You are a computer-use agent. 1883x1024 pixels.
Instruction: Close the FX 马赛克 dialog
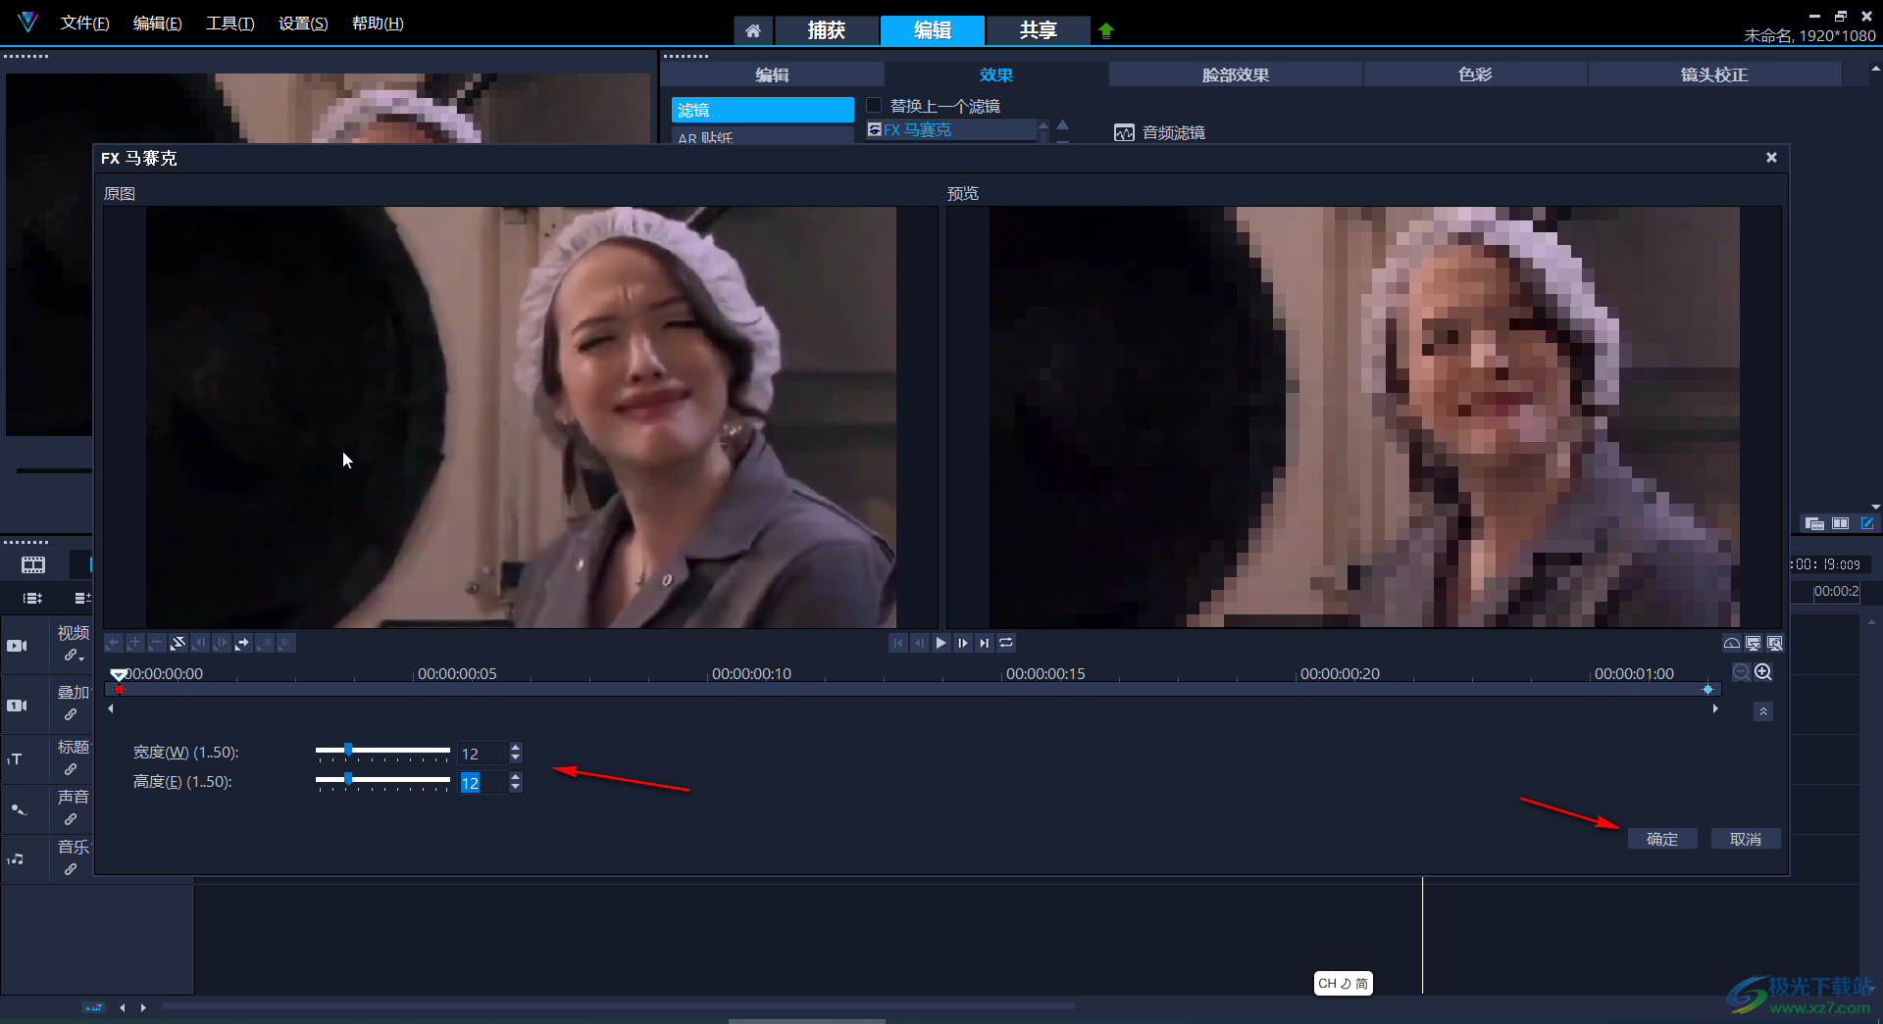coord(1771,157)
